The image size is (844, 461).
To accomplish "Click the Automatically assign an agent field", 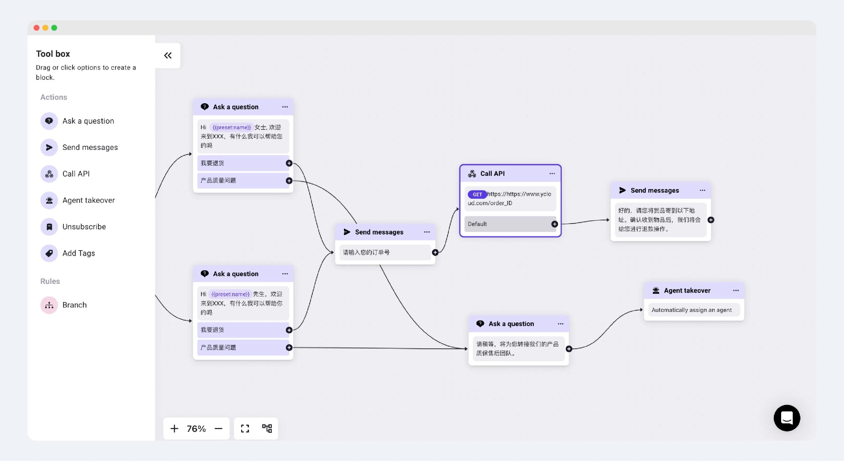I will (x=694, y=310).
